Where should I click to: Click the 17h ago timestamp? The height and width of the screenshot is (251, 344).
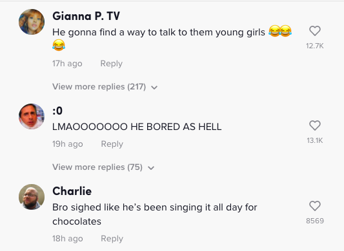point(67,64)
